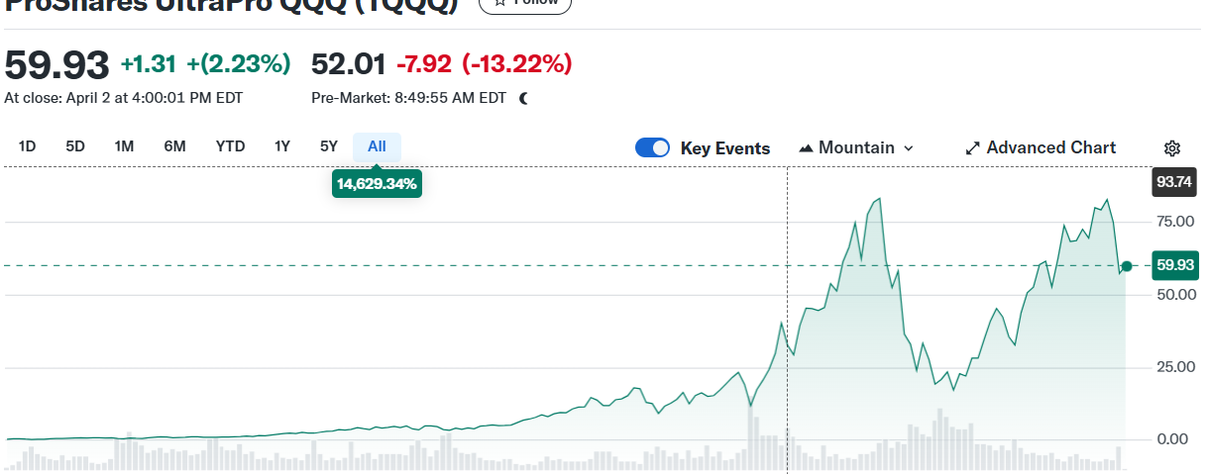This screenshot has width=1208, height=474.
Task: Click the At close April 2 timestamp
Action: pyautogui.click(x=124, y=98)
